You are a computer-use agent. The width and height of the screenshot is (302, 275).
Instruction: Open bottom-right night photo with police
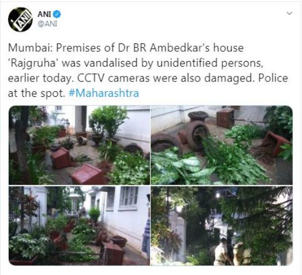point(221,226)
